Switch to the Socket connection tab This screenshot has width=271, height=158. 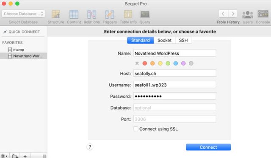164,40
